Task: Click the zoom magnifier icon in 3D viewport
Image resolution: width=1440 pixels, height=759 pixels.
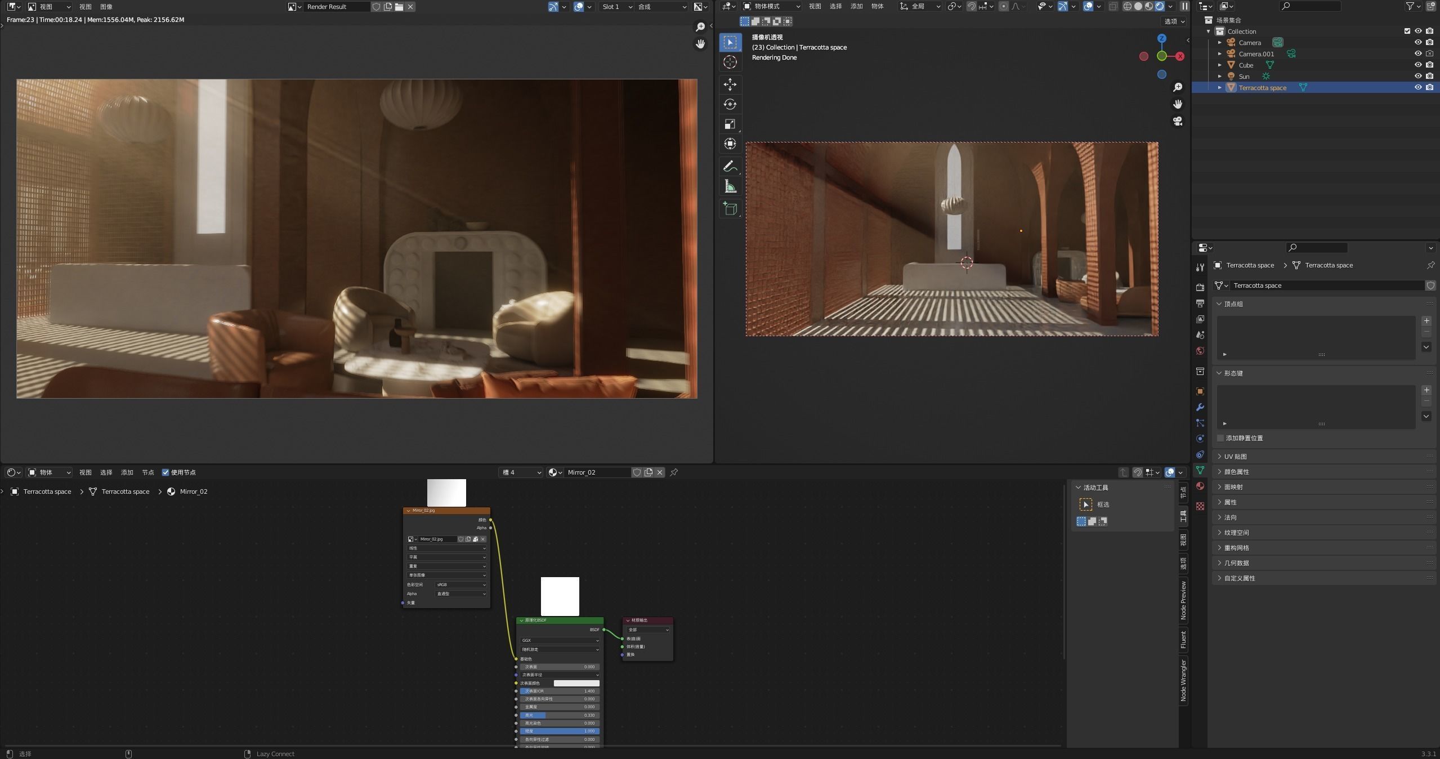Action: [1177, 87]
